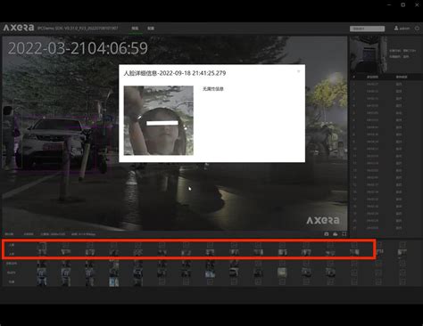This screenshot has height=326, width=423.
Task: Switch to the second header tab
Action: pyautogui.click(x=151, y=29)
